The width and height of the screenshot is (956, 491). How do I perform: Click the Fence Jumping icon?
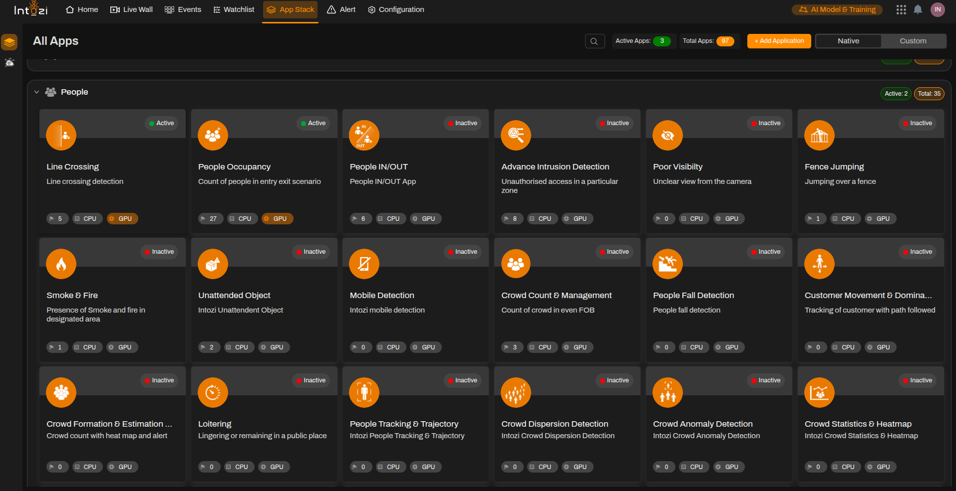819,135
